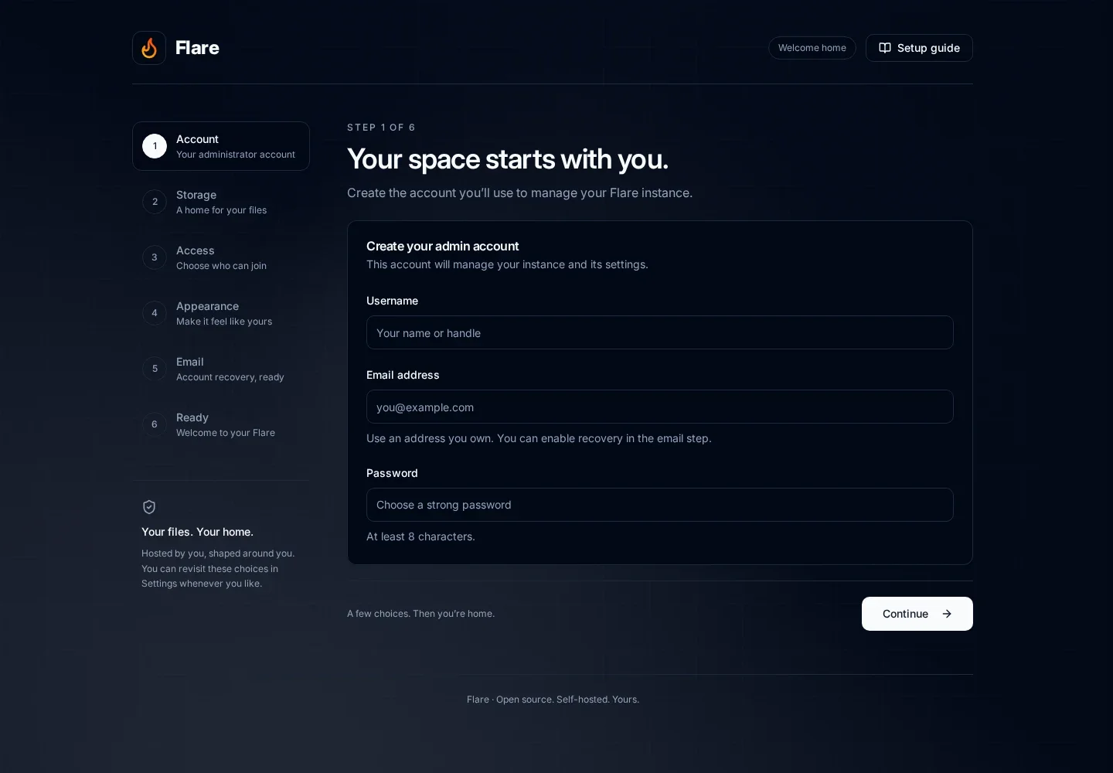The width and height of the screenshot is (1113, 773).
Task: Click 'A few choices. Then you're home.' text
Action: pyautogui.click(x=420, y=614)
